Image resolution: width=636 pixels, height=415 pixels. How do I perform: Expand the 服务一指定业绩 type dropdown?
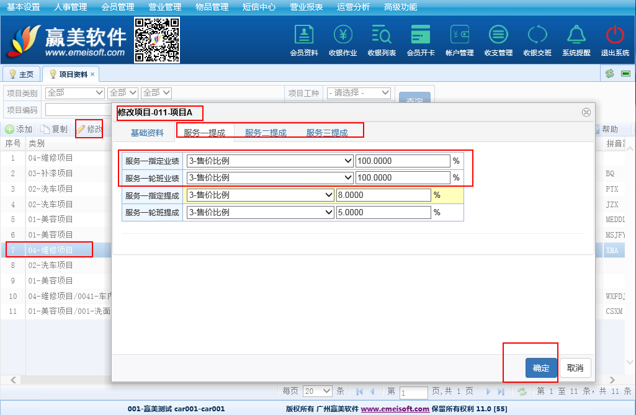point(269,161)
